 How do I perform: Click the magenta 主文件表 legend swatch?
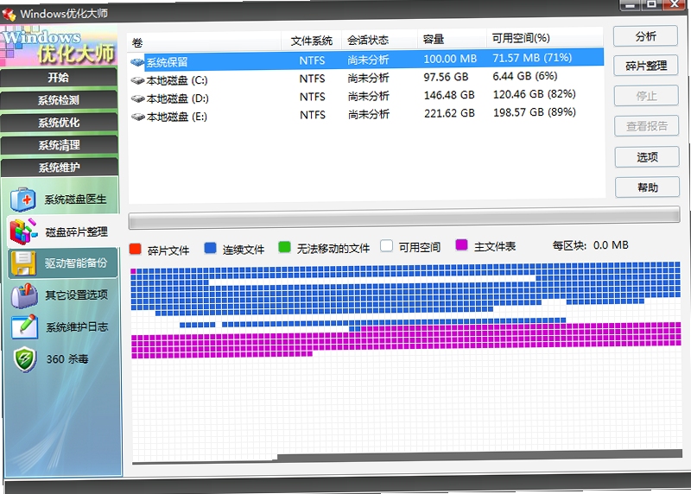point(461,245)
